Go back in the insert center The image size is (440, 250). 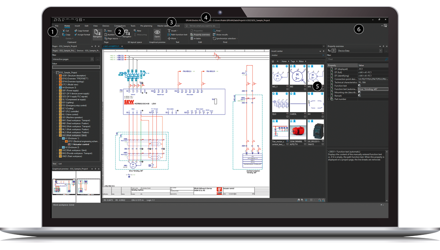coord(278,61)
